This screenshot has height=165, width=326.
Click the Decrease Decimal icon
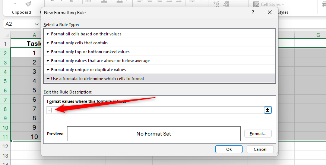pos(226,4)
